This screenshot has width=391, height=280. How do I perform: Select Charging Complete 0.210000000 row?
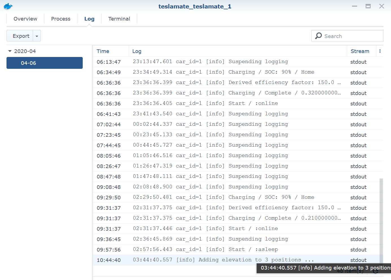(238, 218)
